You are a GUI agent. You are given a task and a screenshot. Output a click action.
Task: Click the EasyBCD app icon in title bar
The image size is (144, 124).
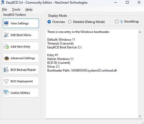point(3,2)
